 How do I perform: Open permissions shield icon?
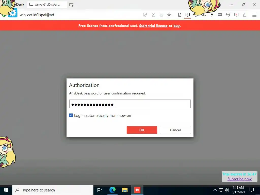228,15
